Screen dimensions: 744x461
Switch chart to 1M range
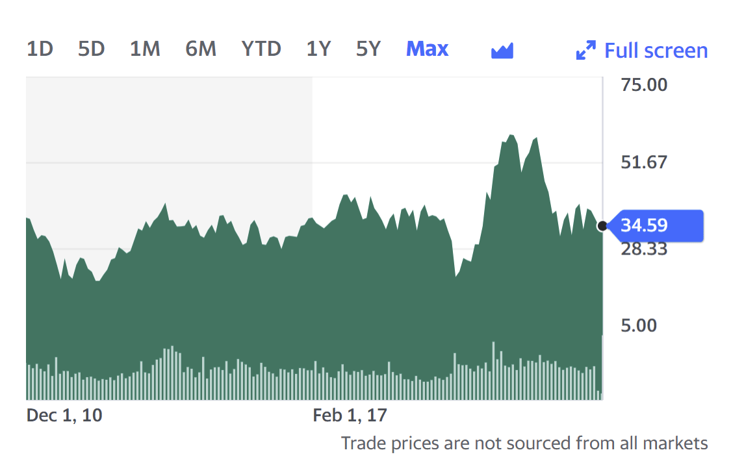tap(145, 49)
